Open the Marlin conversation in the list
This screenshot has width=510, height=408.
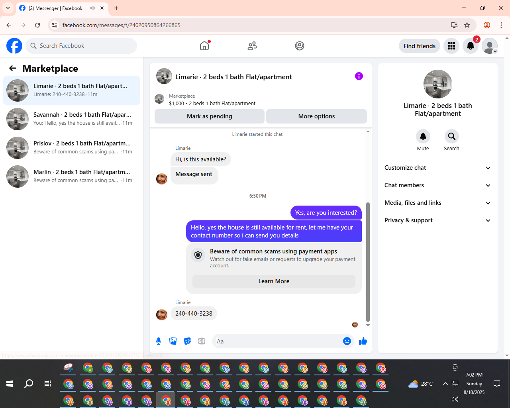click(72, 177)
